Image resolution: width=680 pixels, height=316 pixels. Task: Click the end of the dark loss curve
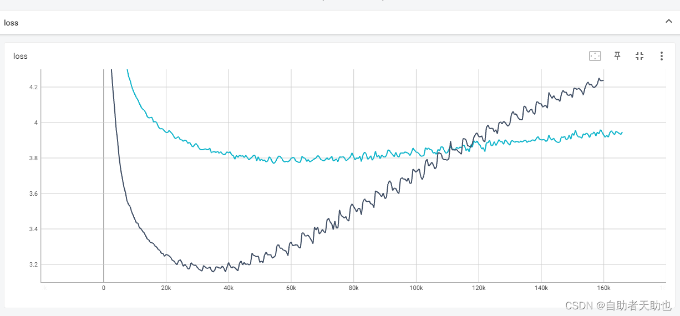603,80
